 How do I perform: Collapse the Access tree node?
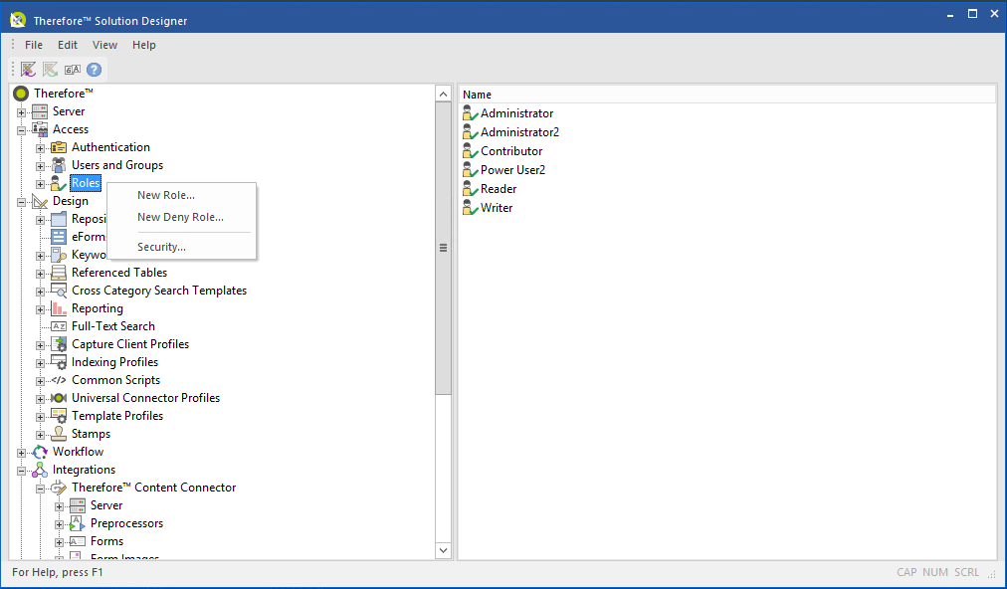coord(21,128)
